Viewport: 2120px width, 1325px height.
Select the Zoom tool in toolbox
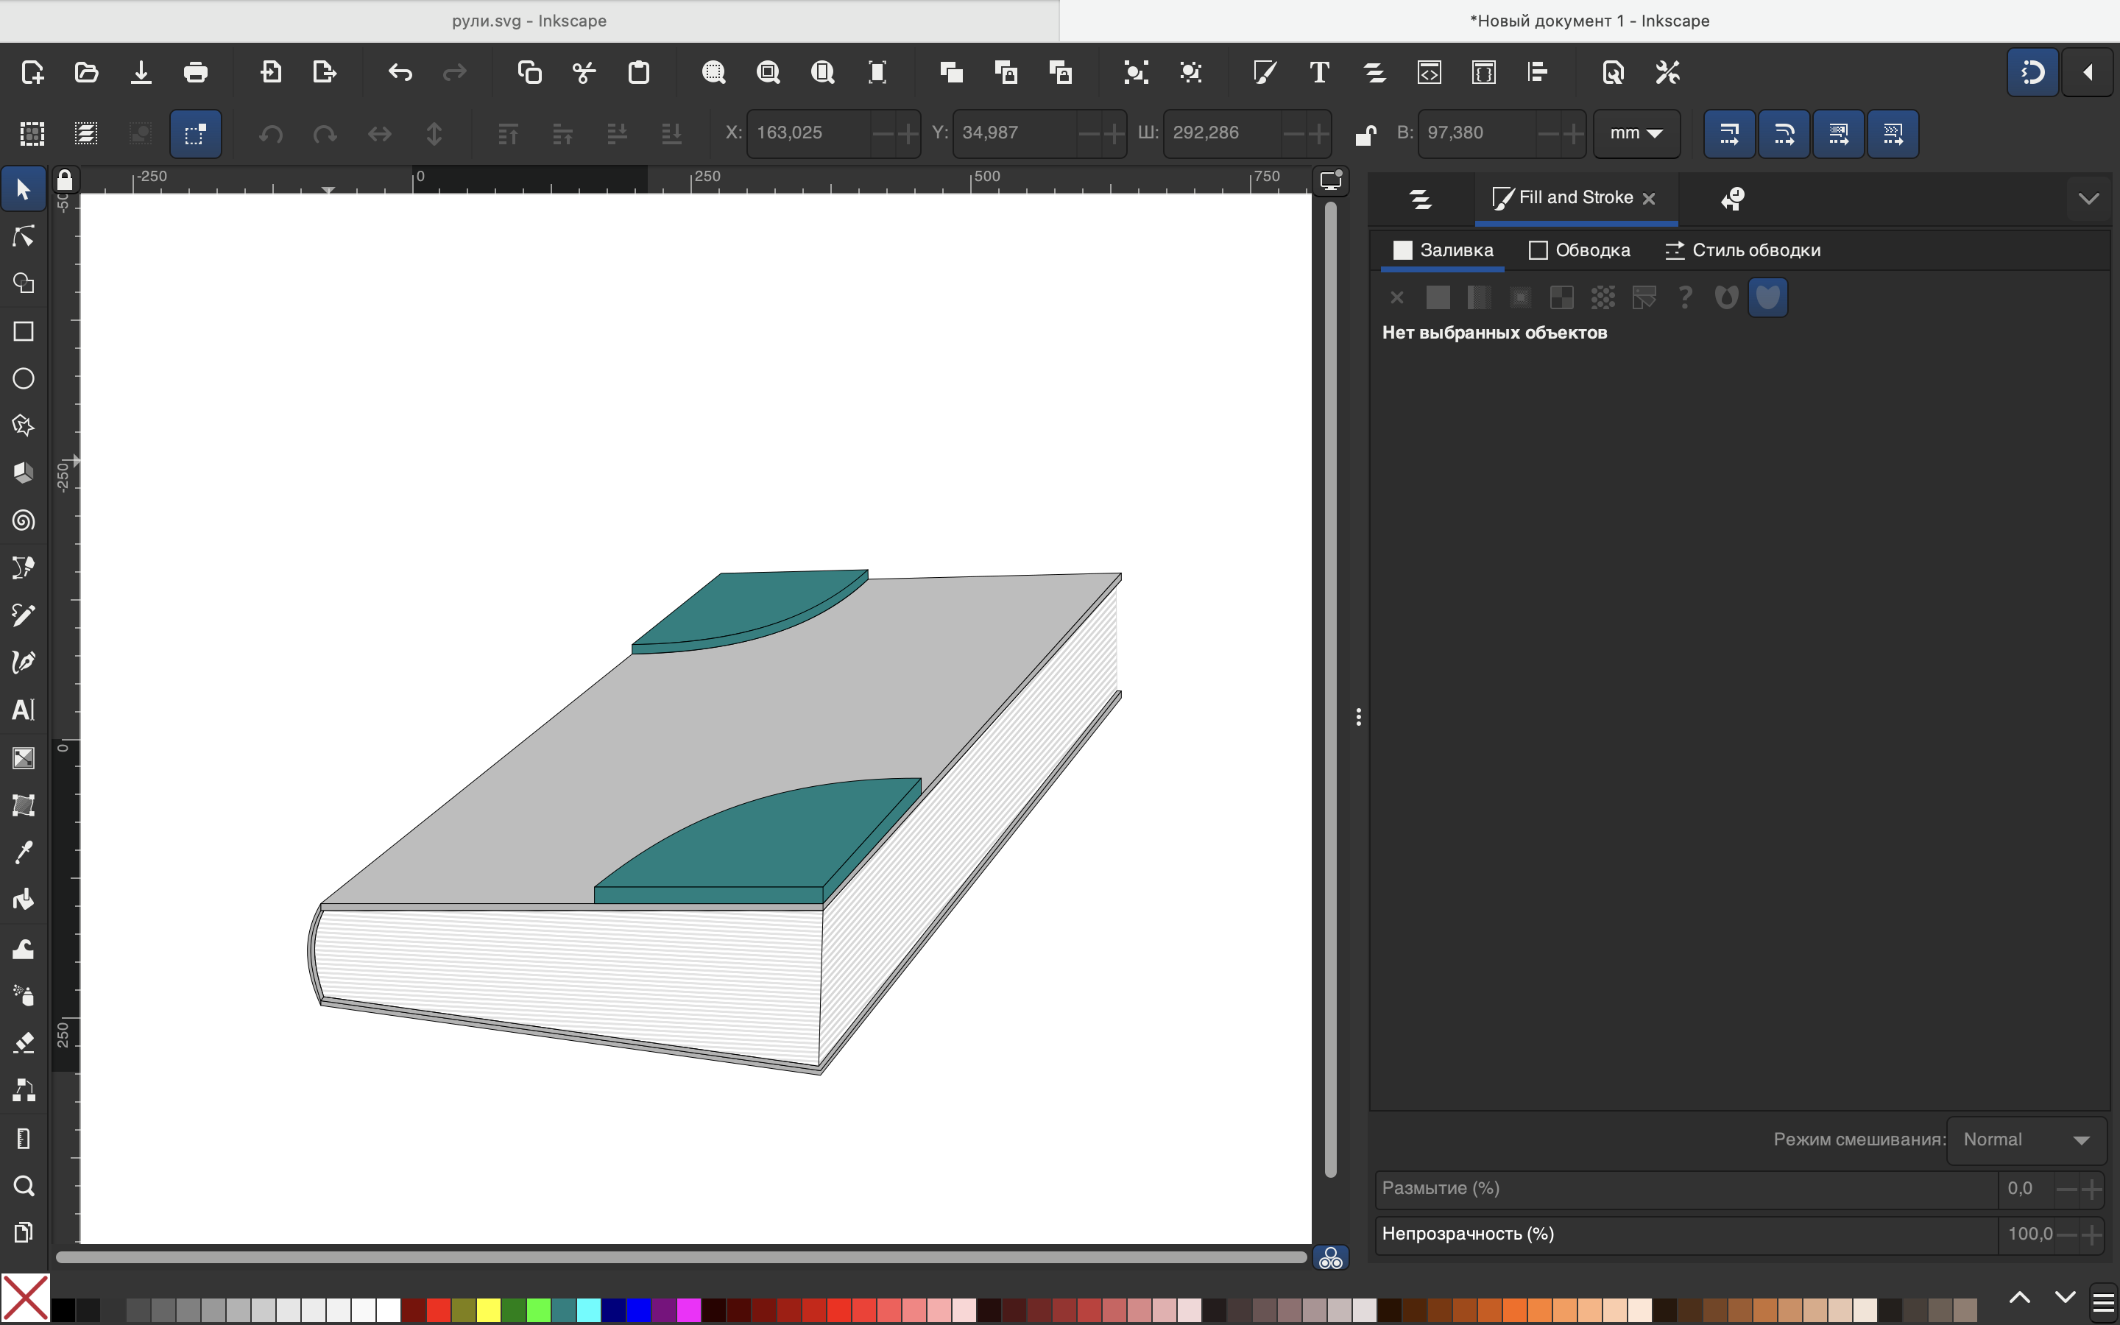coord(24,1186)
